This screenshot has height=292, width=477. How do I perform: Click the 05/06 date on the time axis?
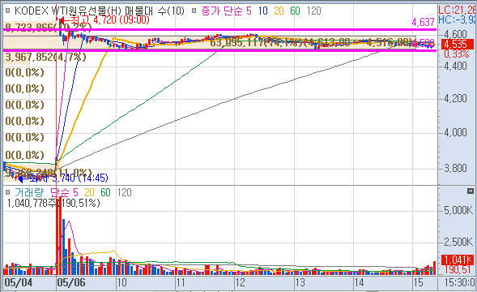71,282
